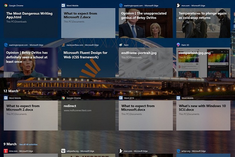Image resolution: width=235 pixels, height=157 pixels.
Task: Click the Google Chrome icon above the redirect card
Action: pyautogui.click(x=63, y=98)
